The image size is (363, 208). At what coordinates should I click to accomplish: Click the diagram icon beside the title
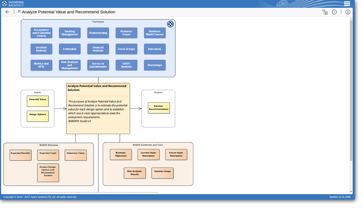pos(19,12)
